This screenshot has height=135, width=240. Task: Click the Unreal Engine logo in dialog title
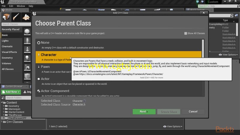click(x=34, y=13)
